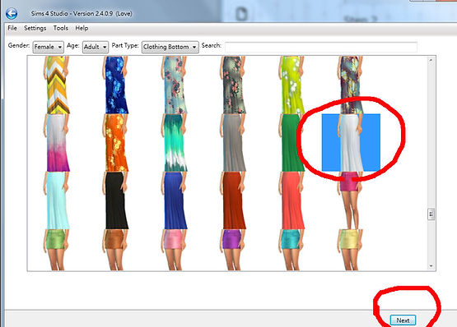The image size is (457, 327).
Task: Click the blue back arrow button
Action: coord(12,13)
